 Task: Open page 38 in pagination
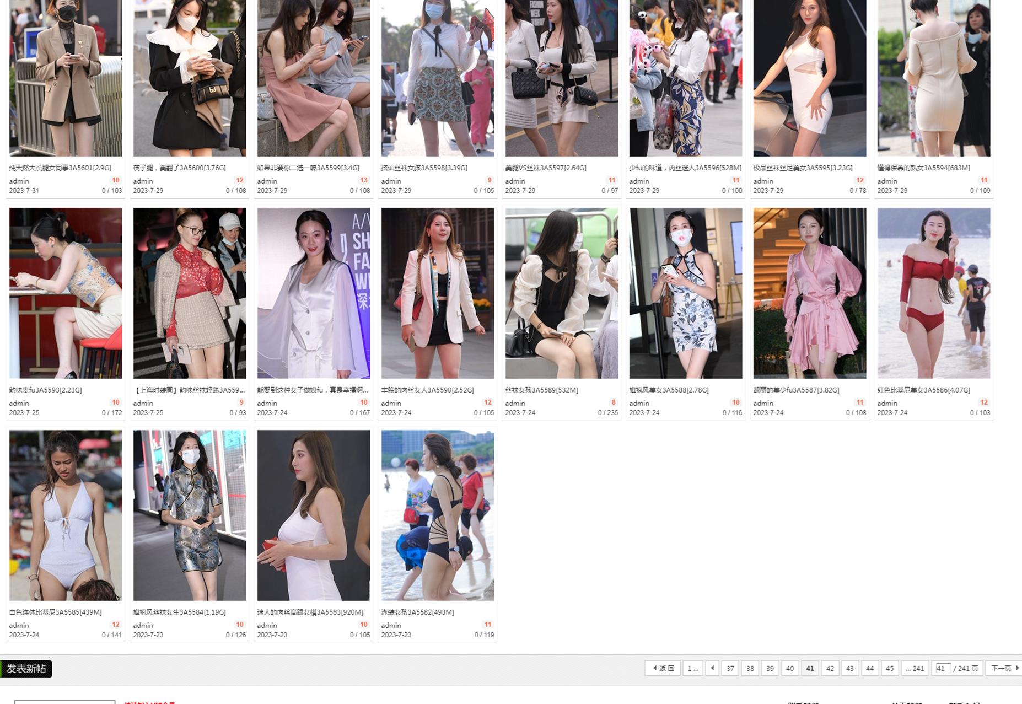(750, 668)
